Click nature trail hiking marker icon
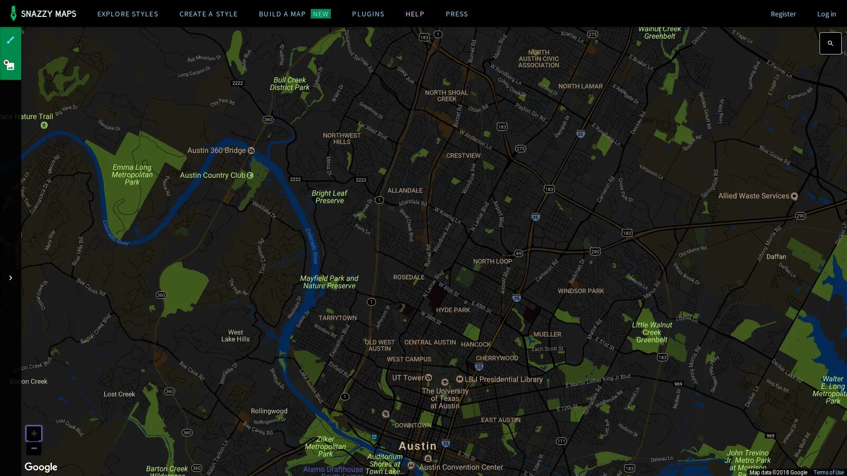Image resolution: width=847 pixels, height=476 pixels. pyautogui.click(x=44, y=125)
